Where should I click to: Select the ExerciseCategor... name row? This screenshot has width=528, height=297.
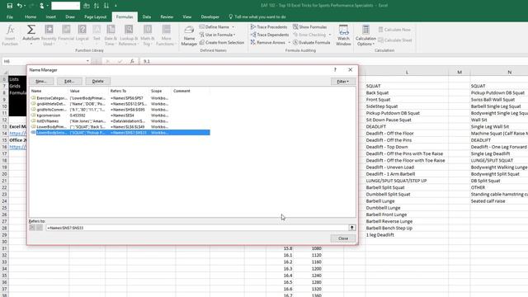(x=120, y=98)
